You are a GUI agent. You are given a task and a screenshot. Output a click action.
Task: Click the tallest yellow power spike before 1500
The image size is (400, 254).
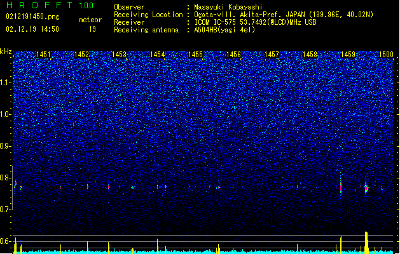[x=366, y=243]
